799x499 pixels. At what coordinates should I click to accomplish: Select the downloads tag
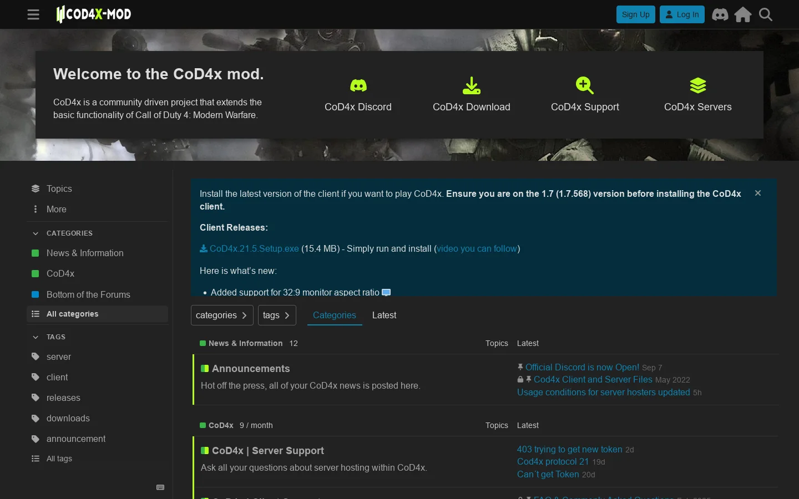(97, 418)
